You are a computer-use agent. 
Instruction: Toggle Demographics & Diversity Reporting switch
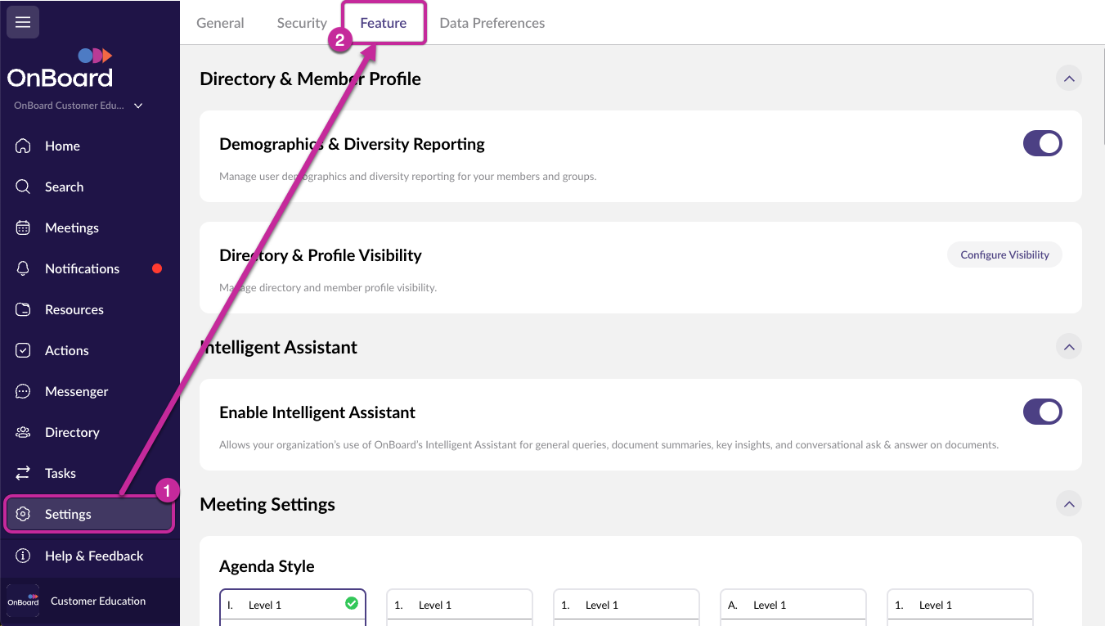pyautogui.click(x=1042, y=144)
